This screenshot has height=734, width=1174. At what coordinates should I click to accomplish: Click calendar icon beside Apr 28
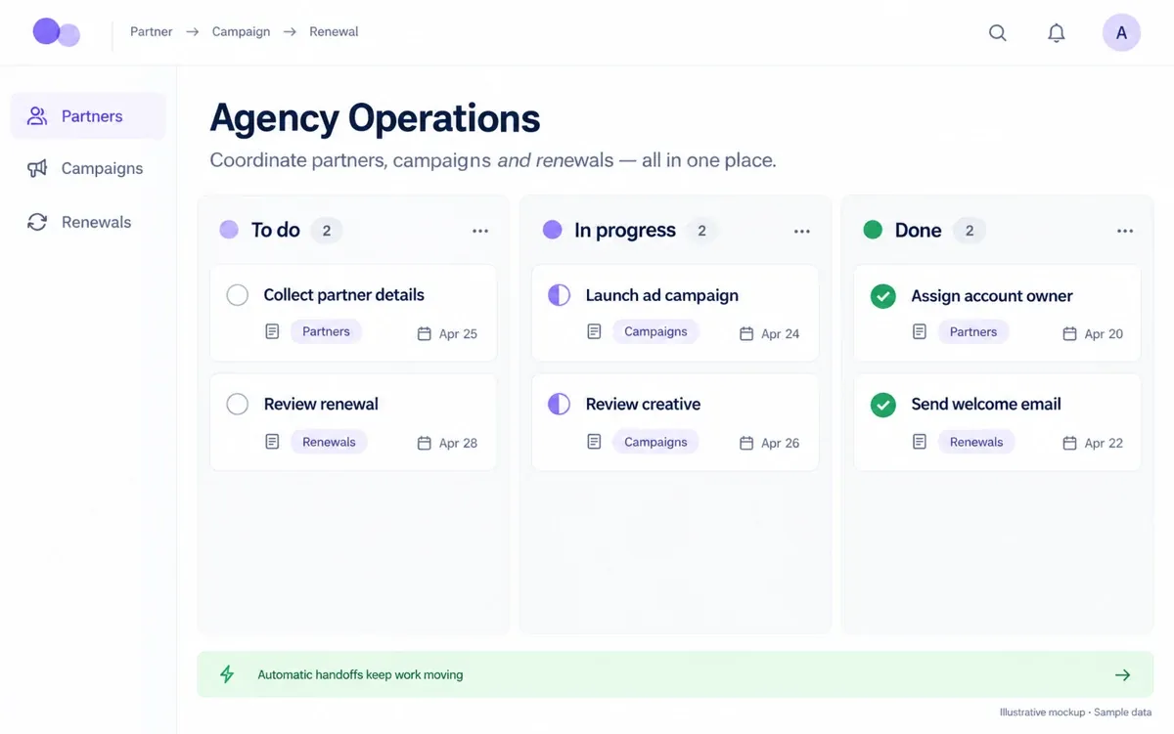(x=425, y=443)
